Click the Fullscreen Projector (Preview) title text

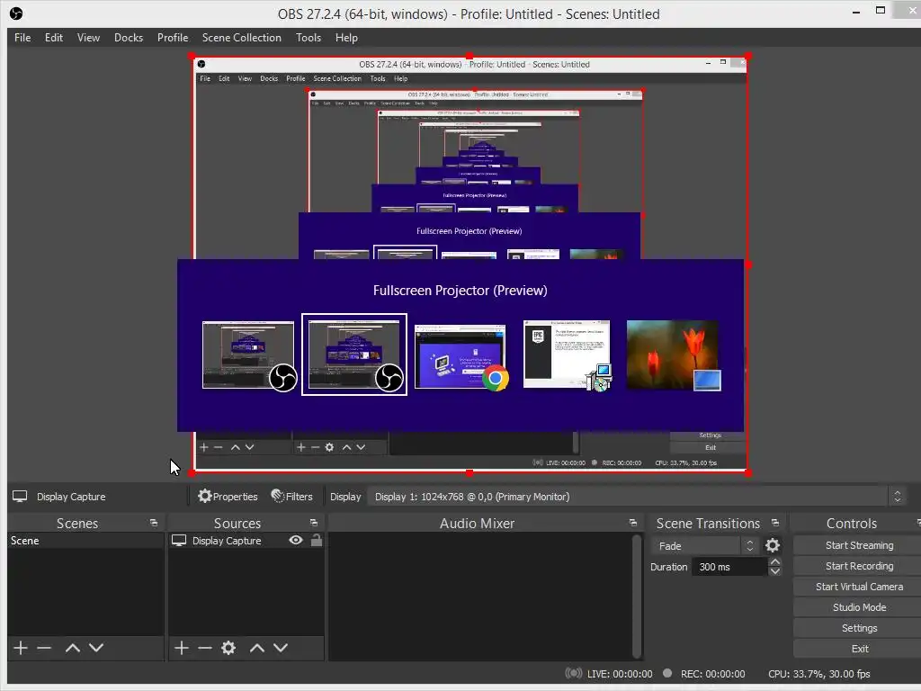pos(460,291)
